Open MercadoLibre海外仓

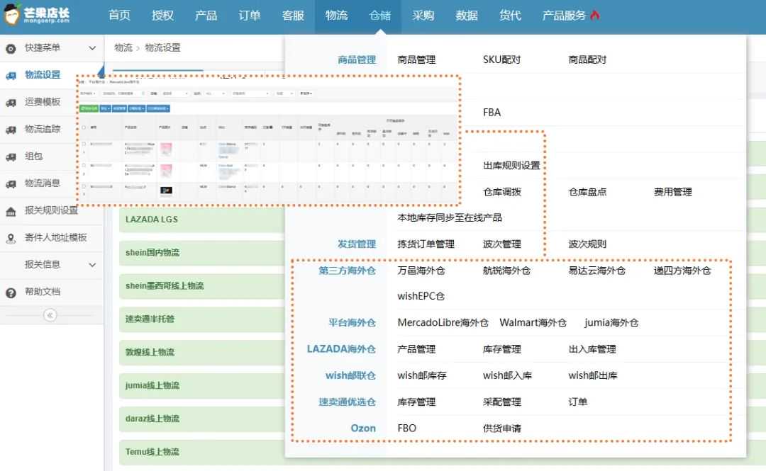coord(443,323)
